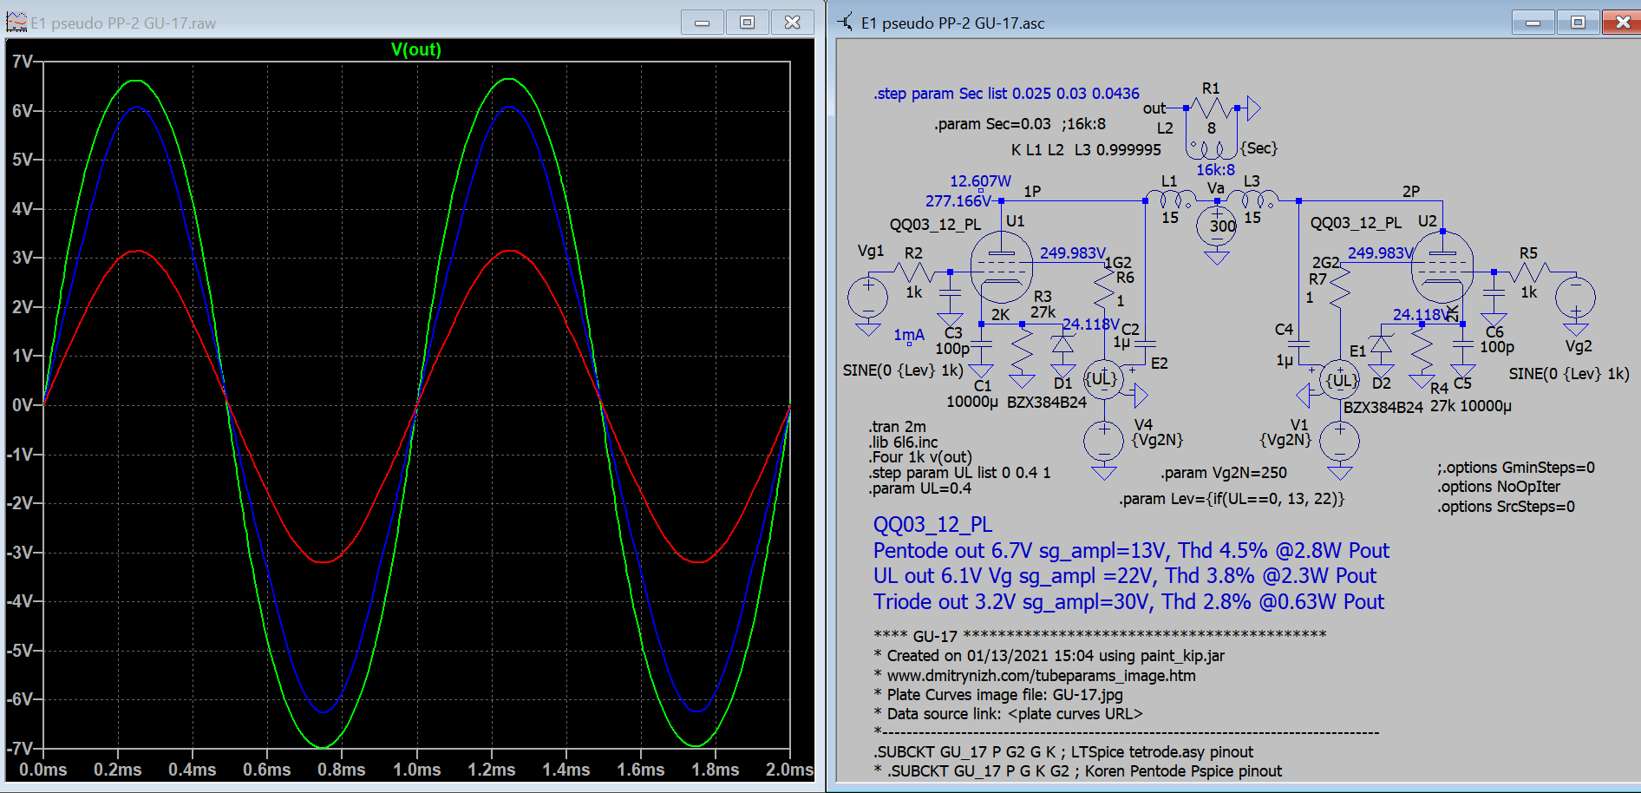Click the K L1 L2 L3 coupling directive

(1086, 149)
